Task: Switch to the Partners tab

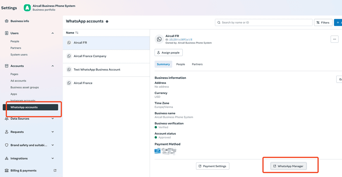Action: [197, 64]
